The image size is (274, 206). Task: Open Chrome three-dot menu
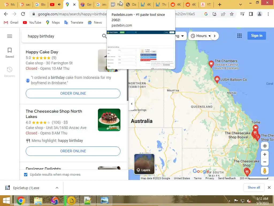coord(268,14)
